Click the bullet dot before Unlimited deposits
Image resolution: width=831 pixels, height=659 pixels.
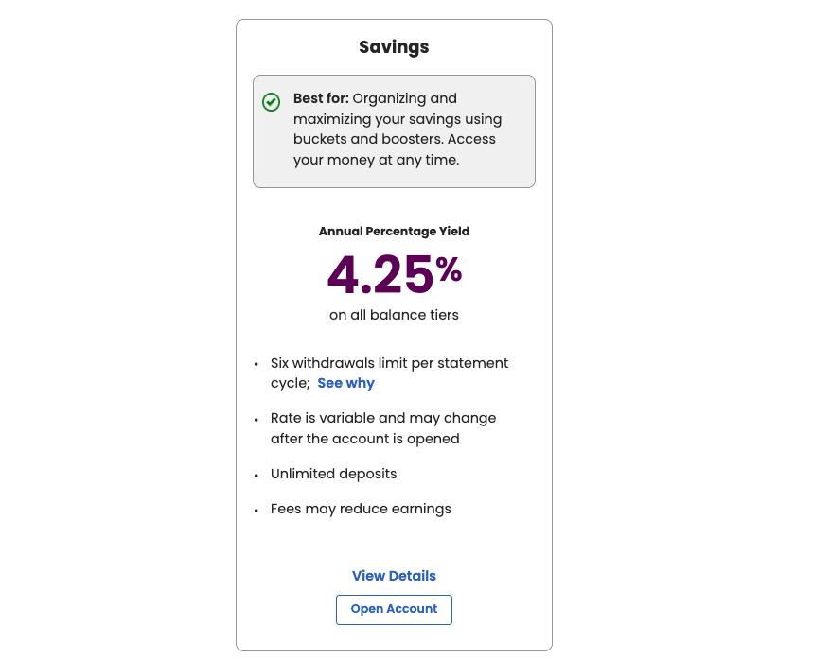[x=256, y=475]
